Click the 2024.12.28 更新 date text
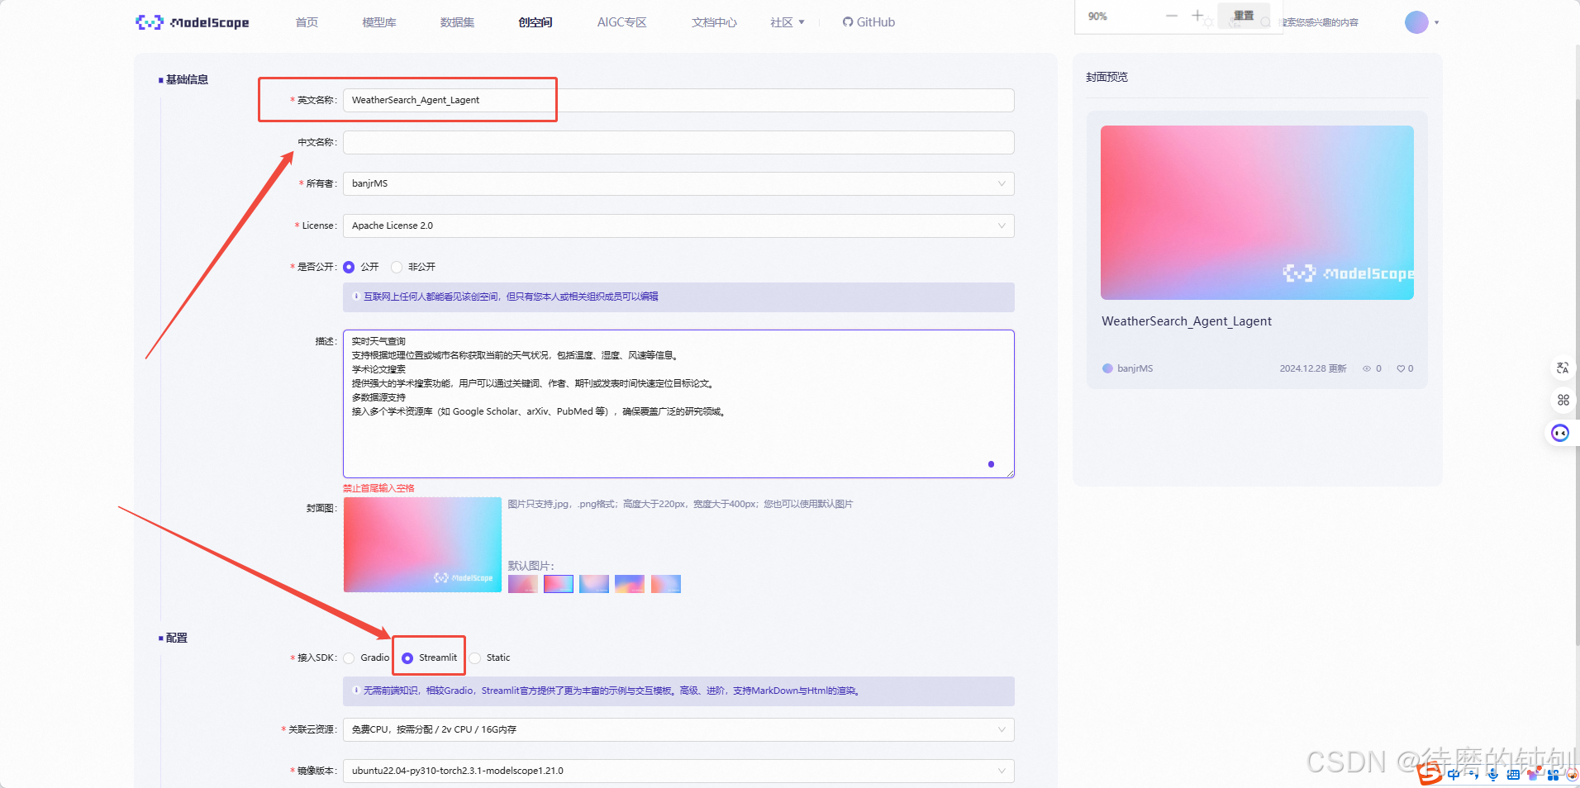This screenshot has width=1580, height=788. point(1313,368)
